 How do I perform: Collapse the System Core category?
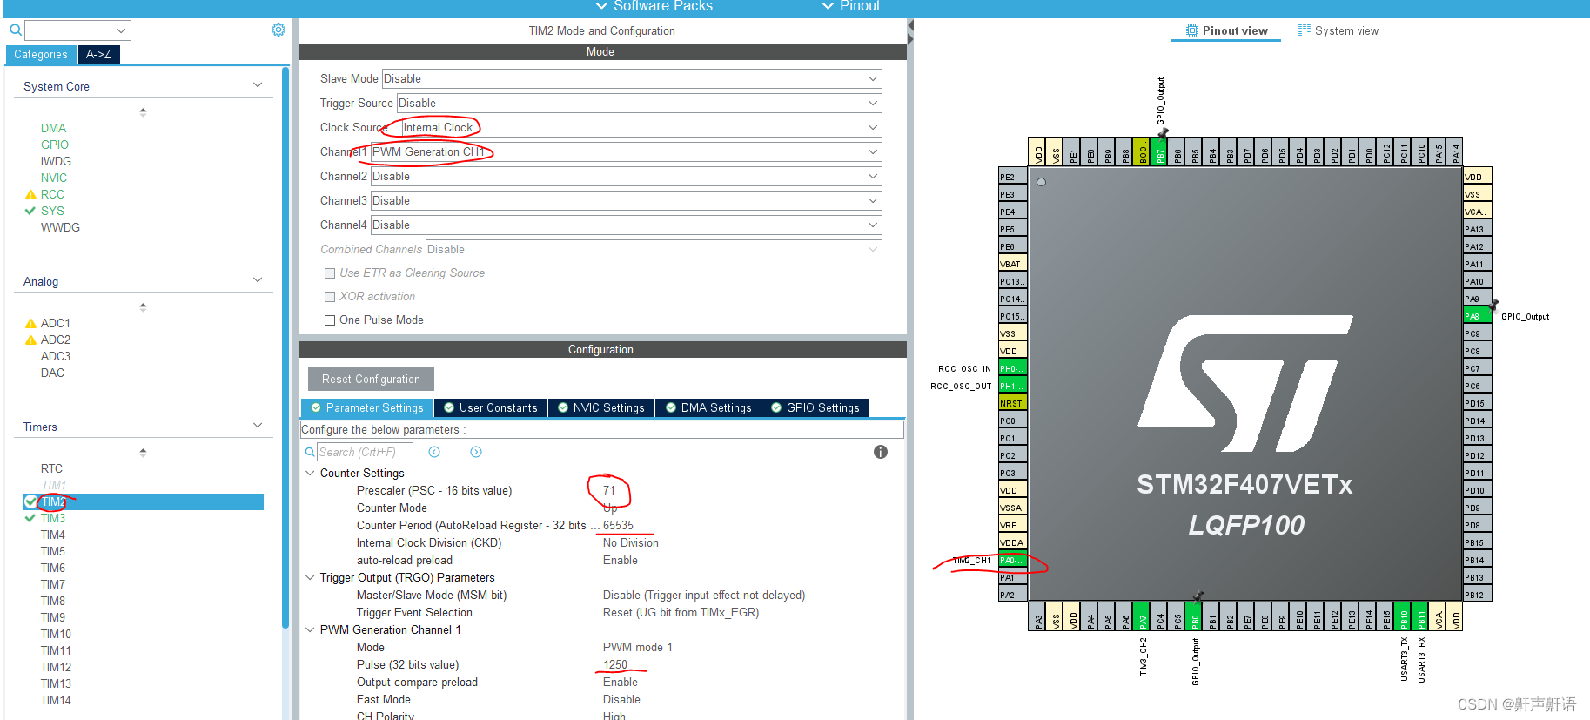(x=258, y=85)
